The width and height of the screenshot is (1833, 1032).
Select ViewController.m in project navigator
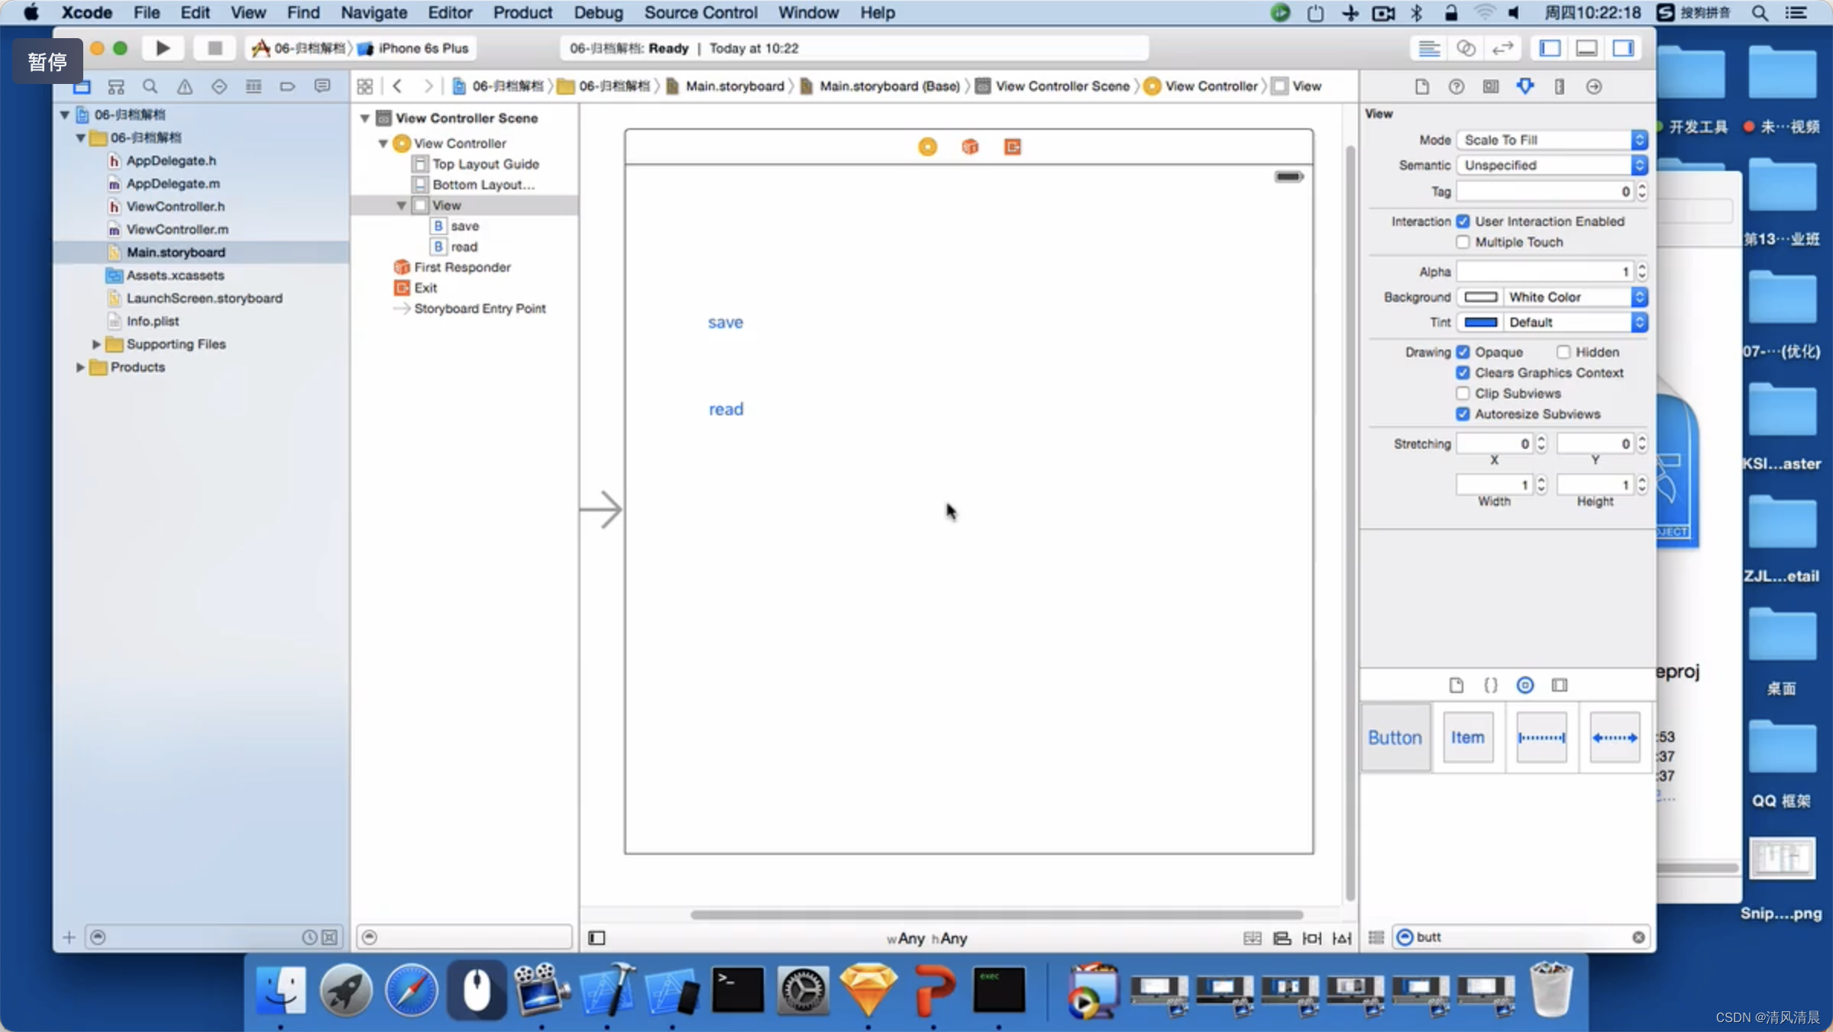pyautogui.click(x=177, y=229)
